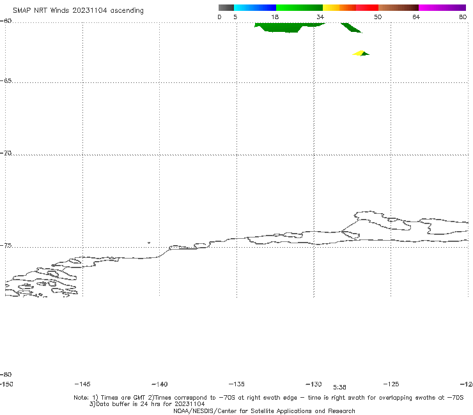This screenshot has height=415, width=473.
Task: Click the colorbar label '18'
Action: (275, 17)
